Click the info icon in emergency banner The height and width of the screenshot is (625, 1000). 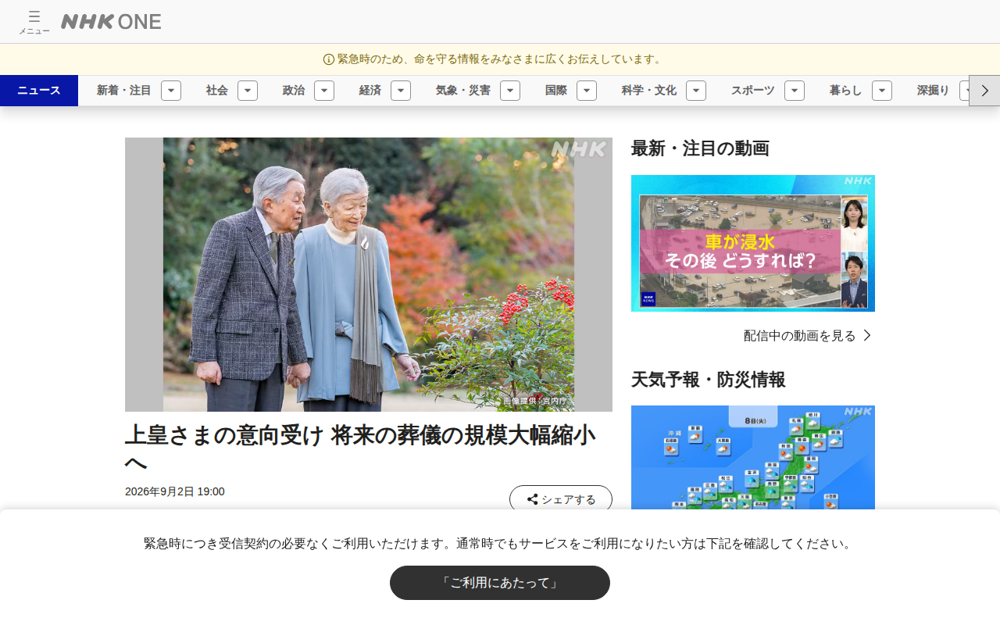click(x=329, y=59)
